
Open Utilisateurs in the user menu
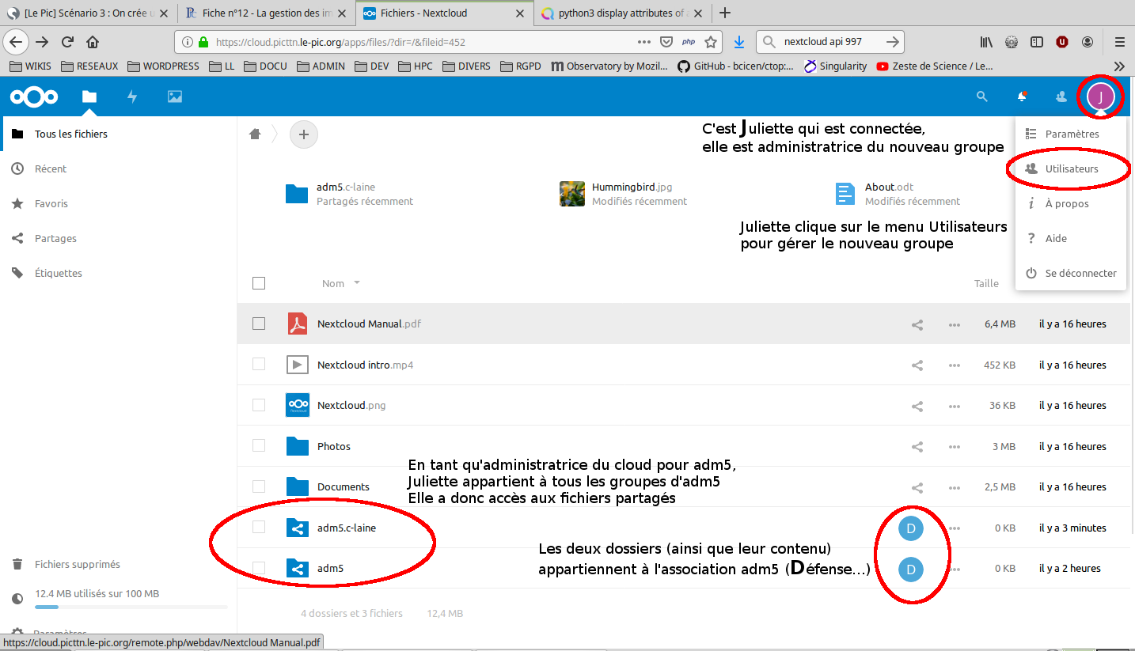tap(1070, 169)
